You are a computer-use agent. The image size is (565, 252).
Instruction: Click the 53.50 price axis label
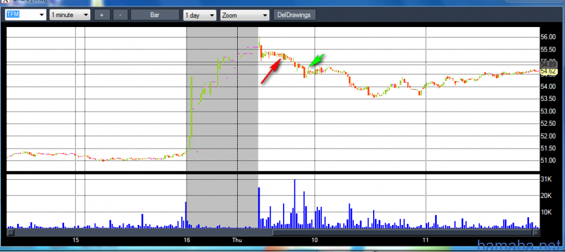[x=548, y=99]
